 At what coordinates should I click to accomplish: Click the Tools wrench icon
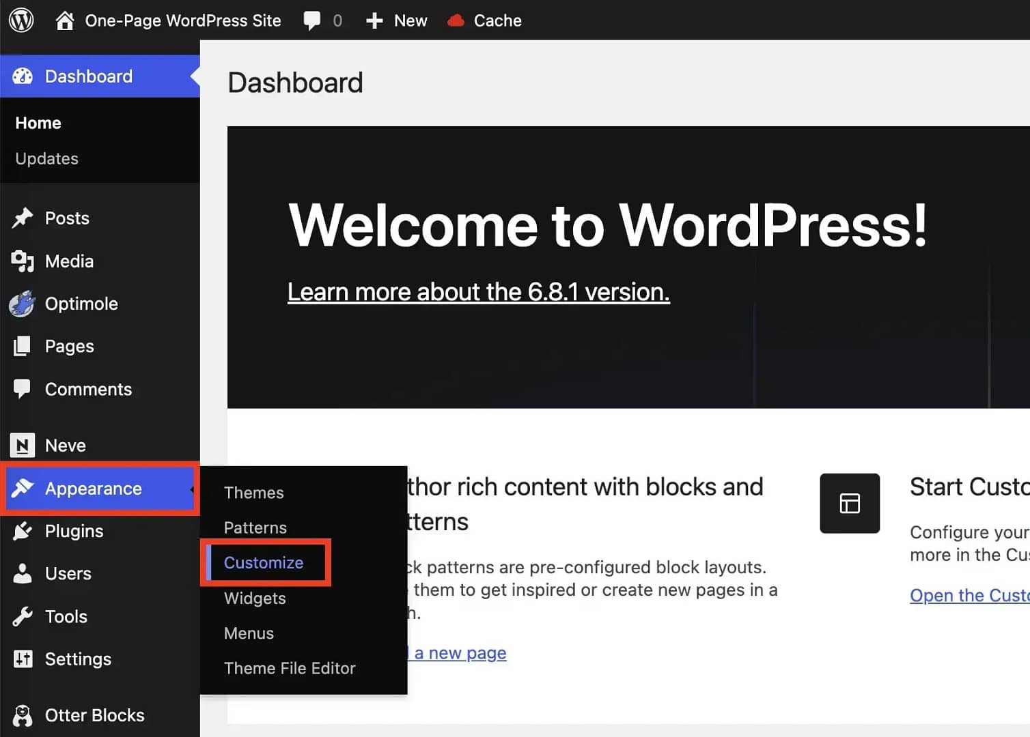(x=23, y=617)
